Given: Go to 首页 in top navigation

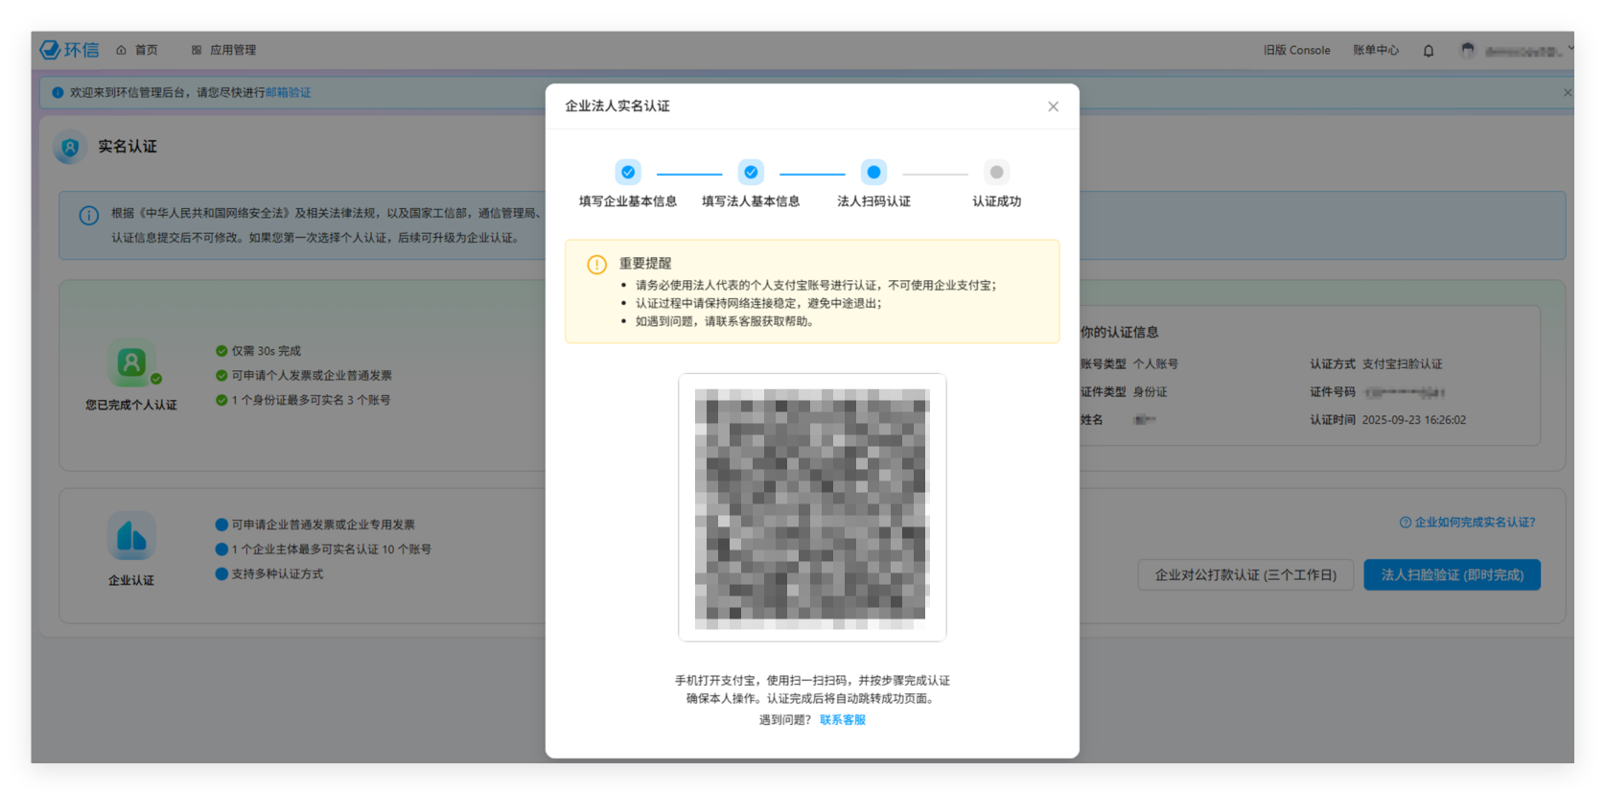Looking at the screenshot, I should (137, 50).
